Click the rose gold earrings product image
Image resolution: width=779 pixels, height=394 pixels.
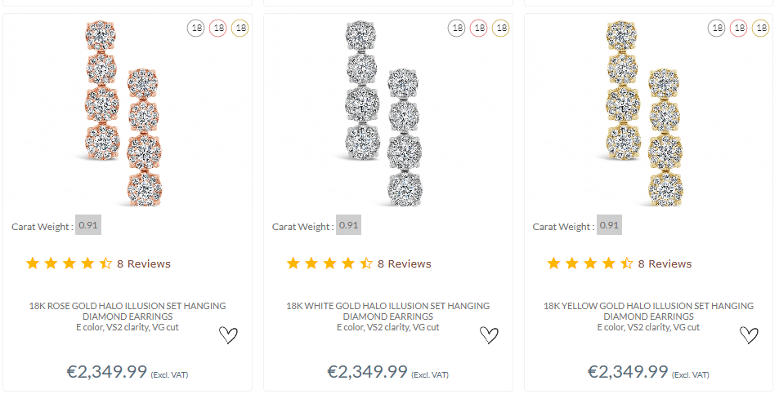coord(123,113)
